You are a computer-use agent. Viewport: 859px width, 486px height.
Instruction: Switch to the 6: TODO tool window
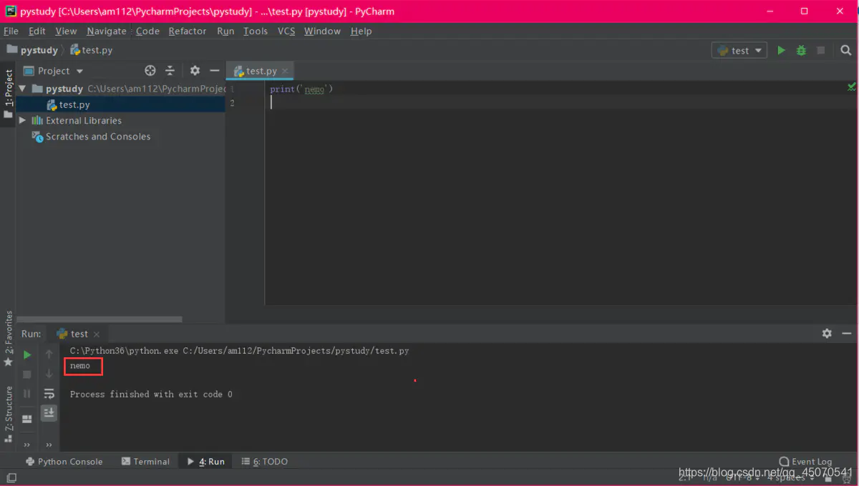[264, 461]
